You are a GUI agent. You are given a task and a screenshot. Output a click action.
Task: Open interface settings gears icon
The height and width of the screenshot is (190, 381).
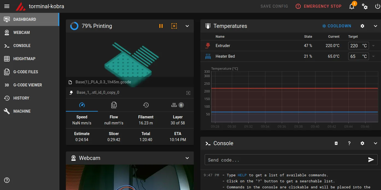tap(365, 6)
